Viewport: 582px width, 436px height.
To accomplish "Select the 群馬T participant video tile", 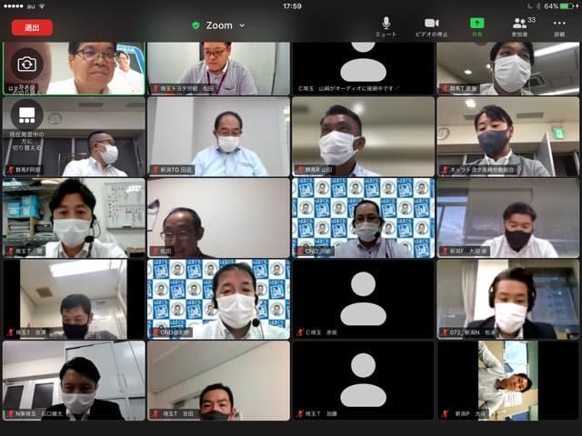I will 507,68.
